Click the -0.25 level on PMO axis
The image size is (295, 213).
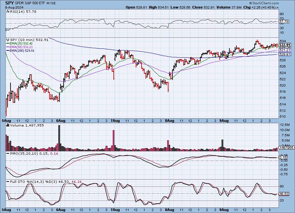tap(284, 165)
